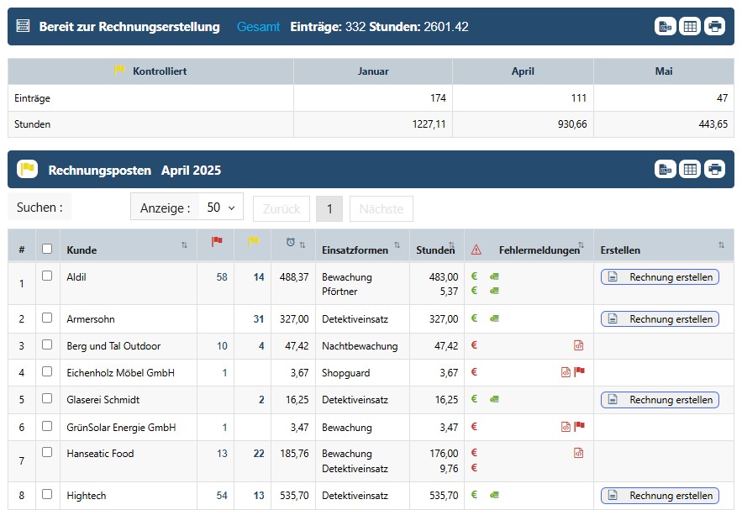
Task: Sort the Einsatzformen column
Action: click(397, 244)
